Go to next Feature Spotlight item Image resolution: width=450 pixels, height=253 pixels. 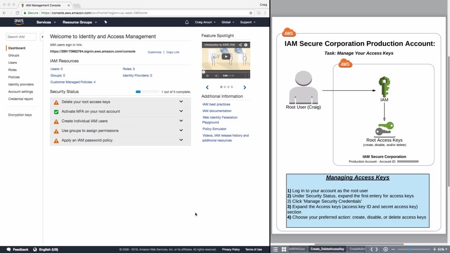pos(245,87)
